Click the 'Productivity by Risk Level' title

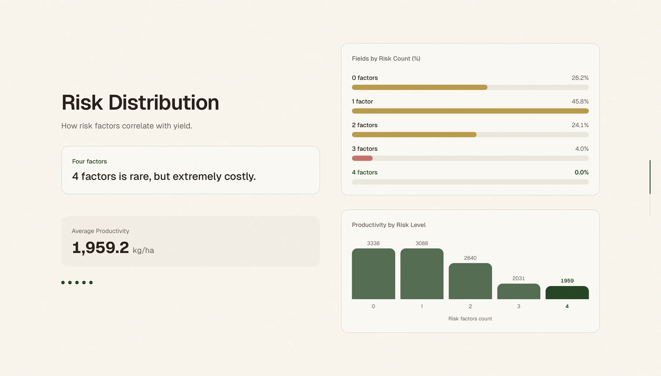(x=389, y=225)
